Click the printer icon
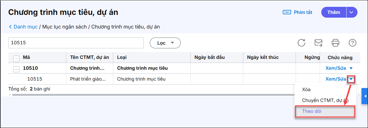Image resolution: width=368 pixels, height=128 pixels. (336, 43)
